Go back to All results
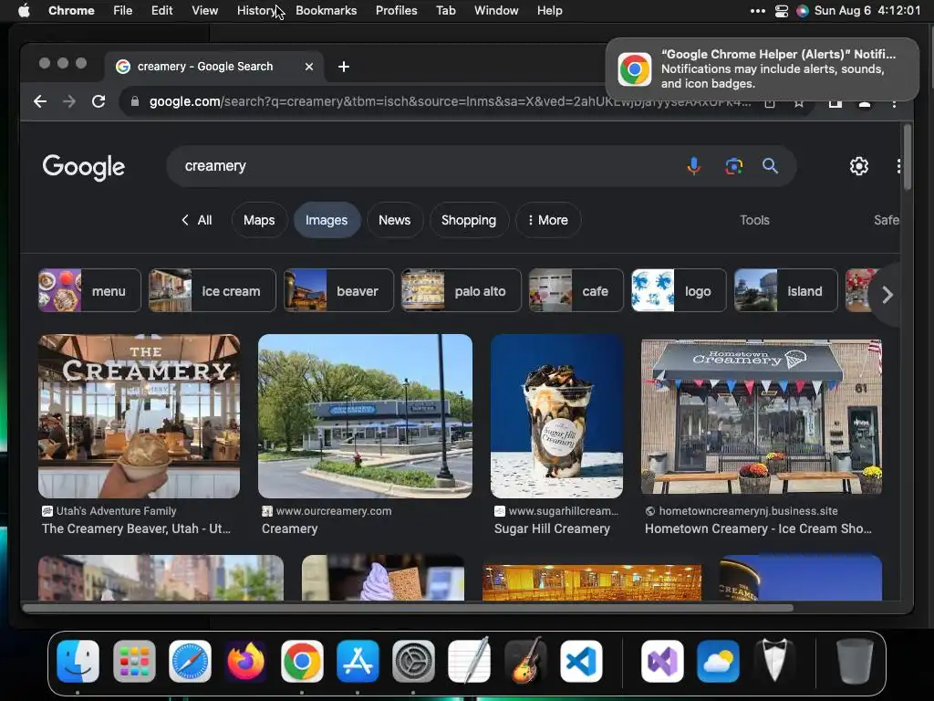 coord(197,220)
